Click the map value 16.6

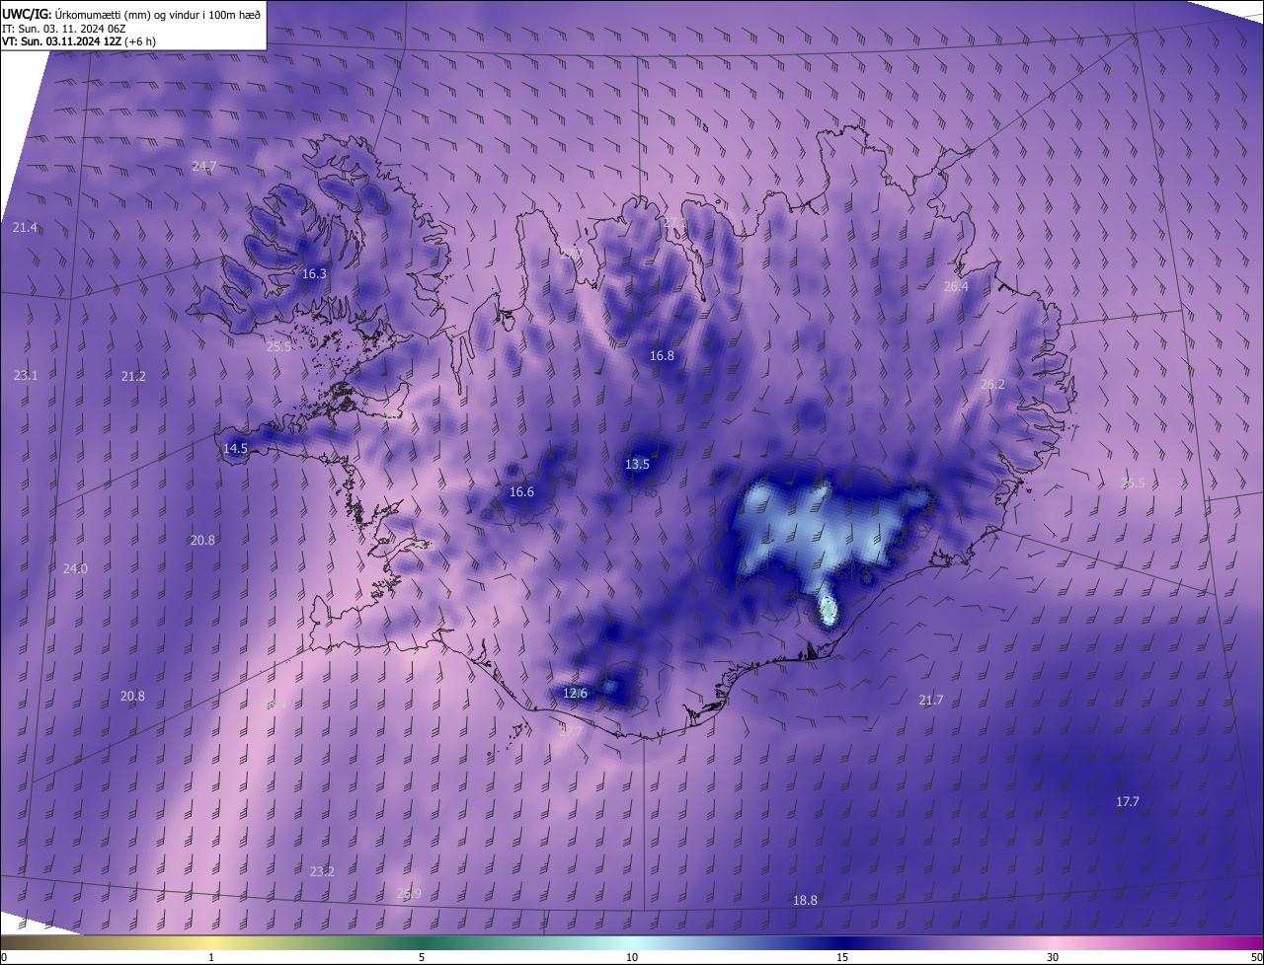point(521,492)
